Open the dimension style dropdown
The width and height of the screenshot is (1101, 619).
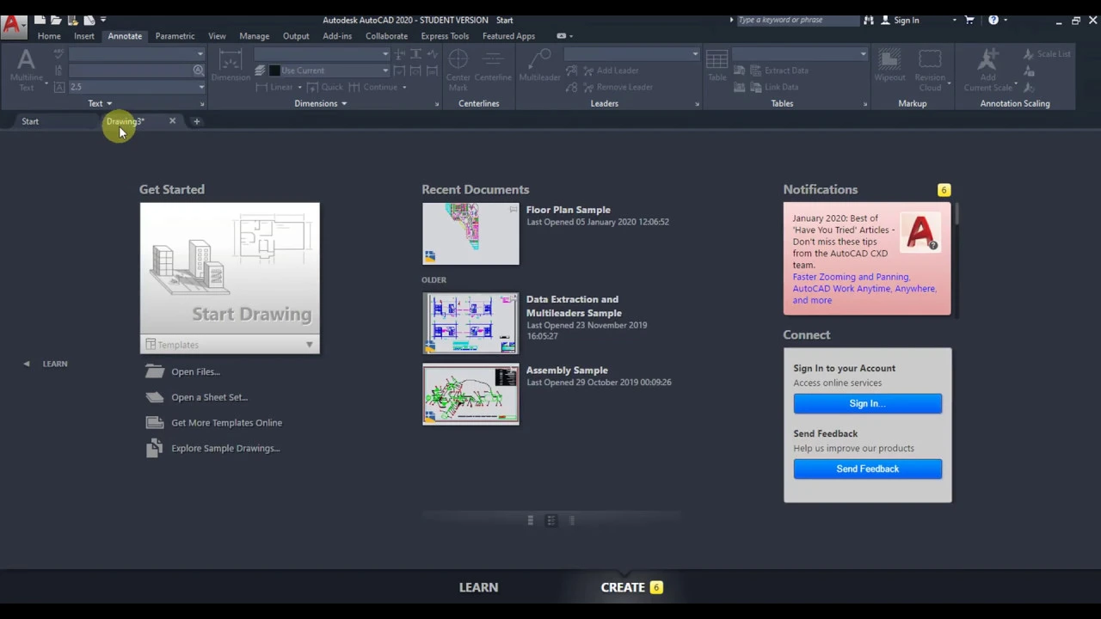[385, 54]
